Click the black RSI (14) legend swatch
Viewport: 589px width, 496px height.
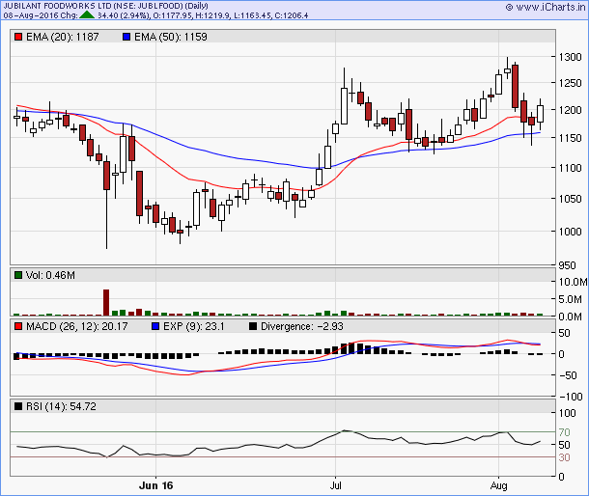[x=18, y=406]
